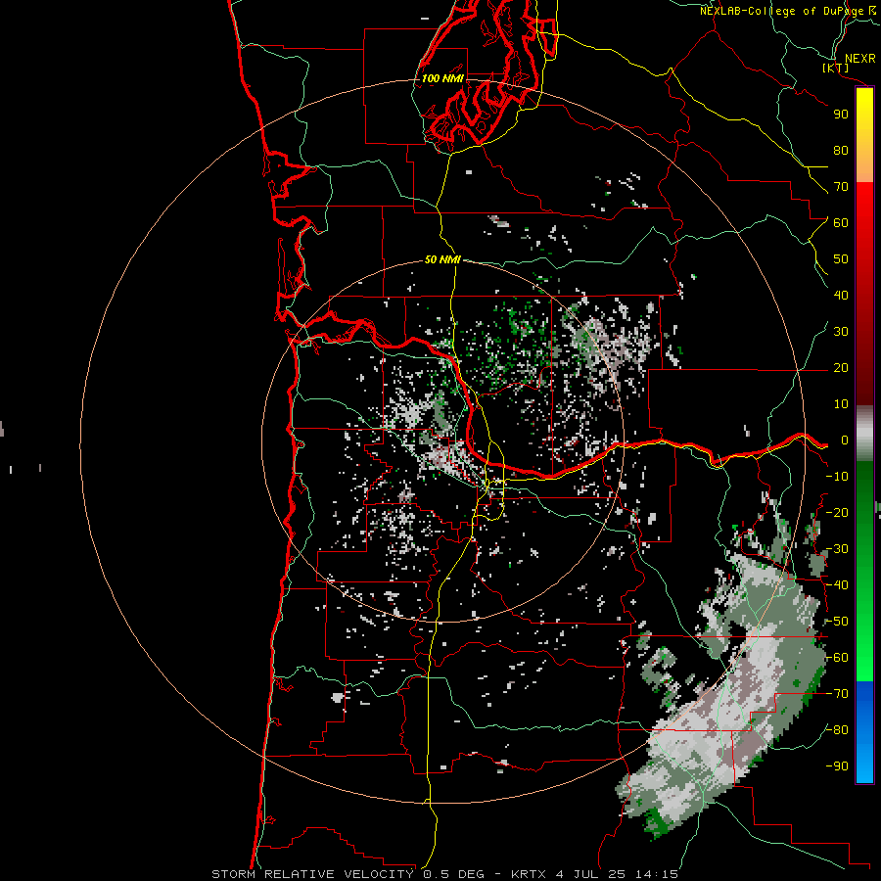Select the 10 value on velocity scale
This screenshot has height=881, width=881.
[841, 404]
